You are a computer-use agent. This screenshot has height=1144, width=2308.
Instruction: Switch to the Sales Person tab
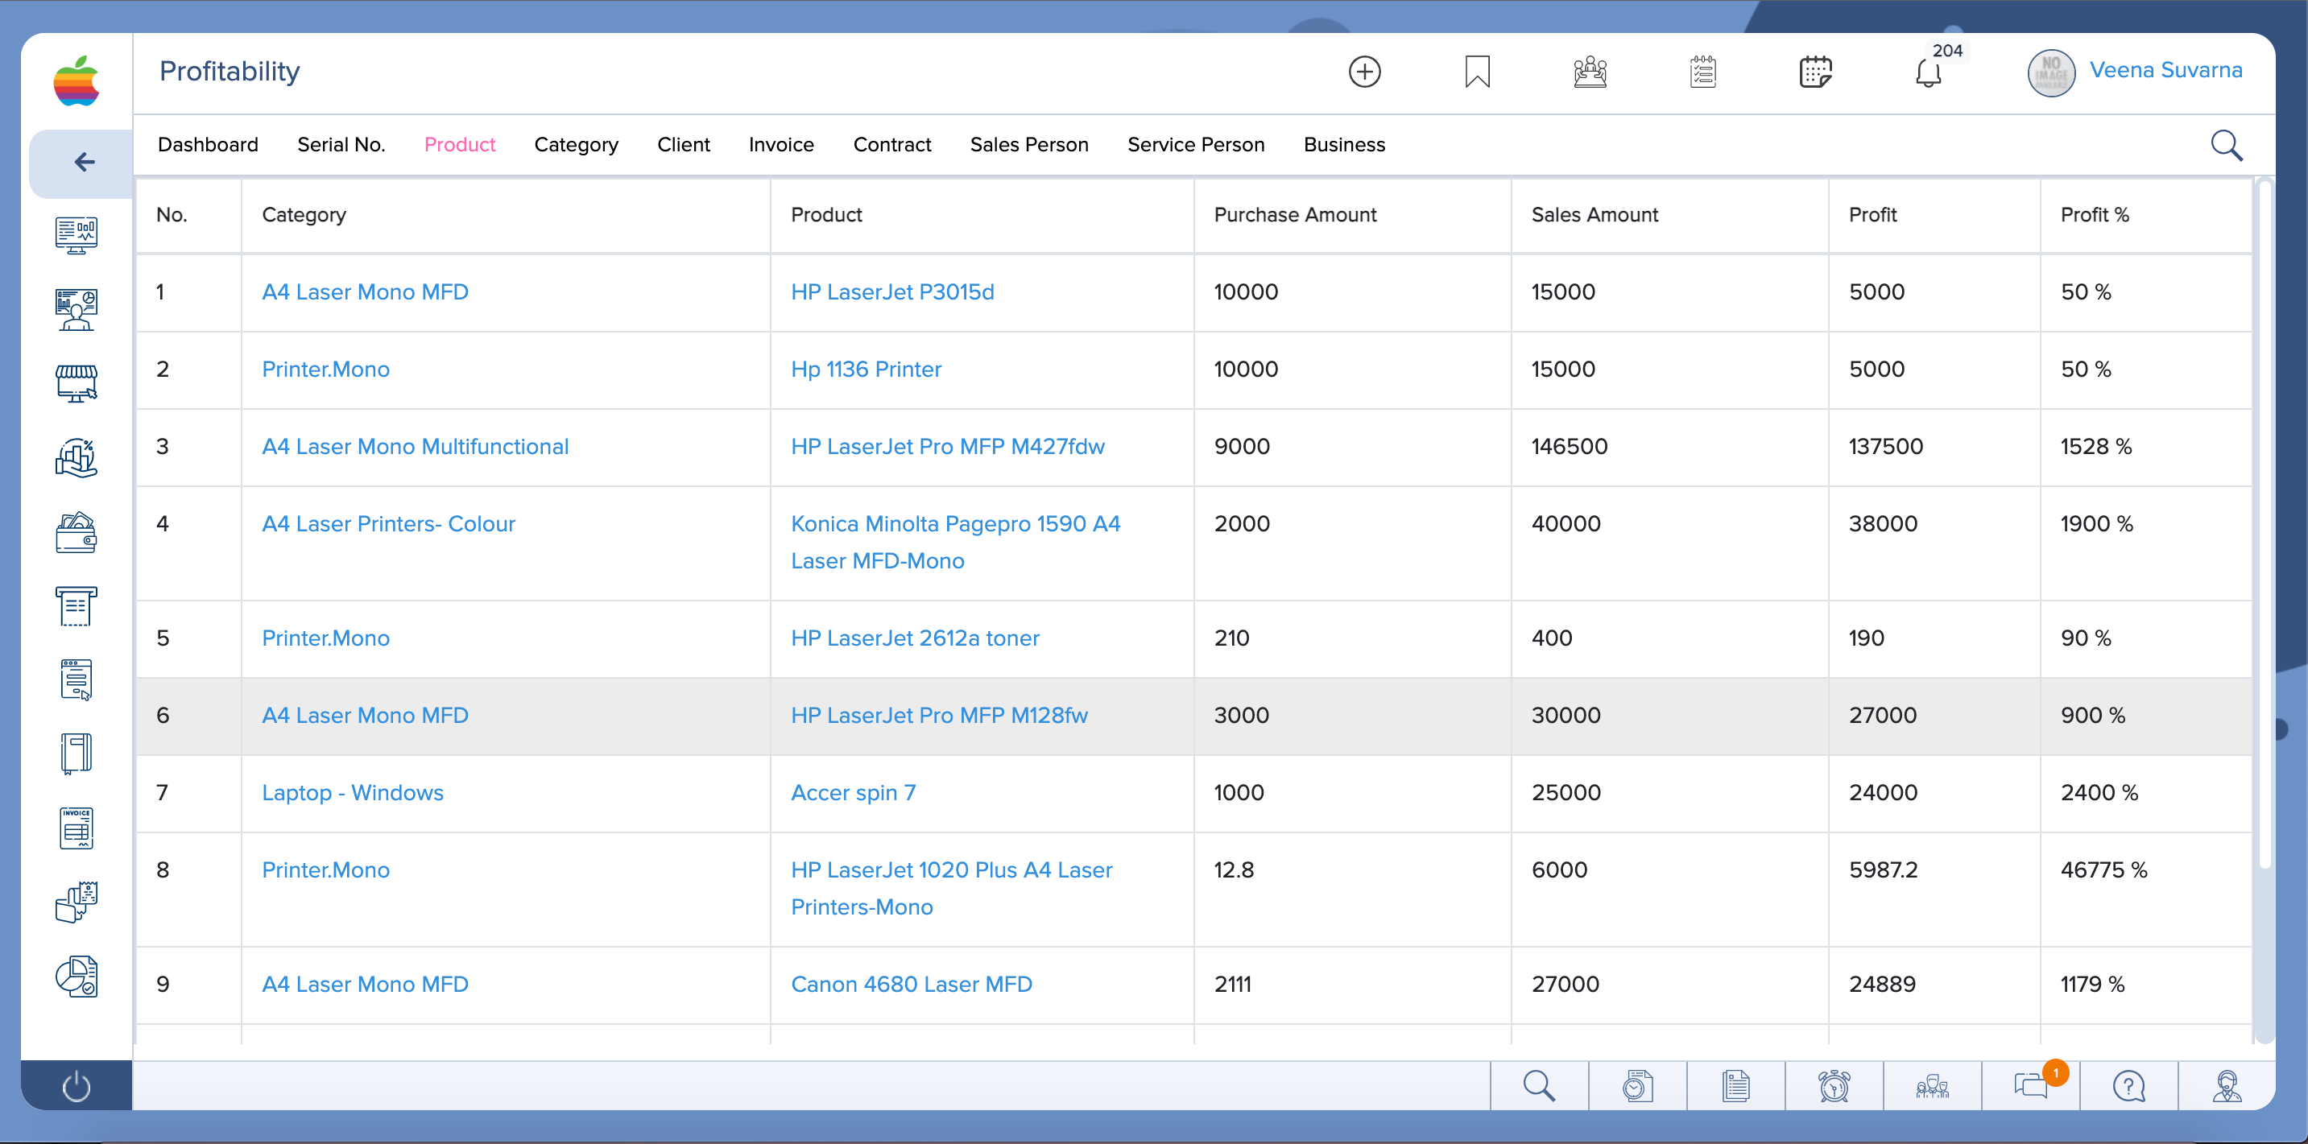[1029, 145]
